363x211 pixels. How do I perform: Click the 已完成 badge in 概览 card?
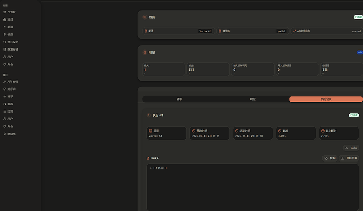(358, 17)
